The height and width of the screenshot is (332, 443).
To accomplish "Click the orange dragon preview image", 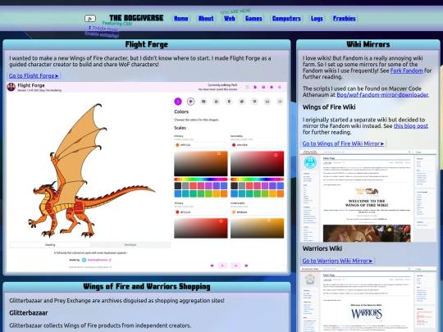I will [x=91, y=171].
